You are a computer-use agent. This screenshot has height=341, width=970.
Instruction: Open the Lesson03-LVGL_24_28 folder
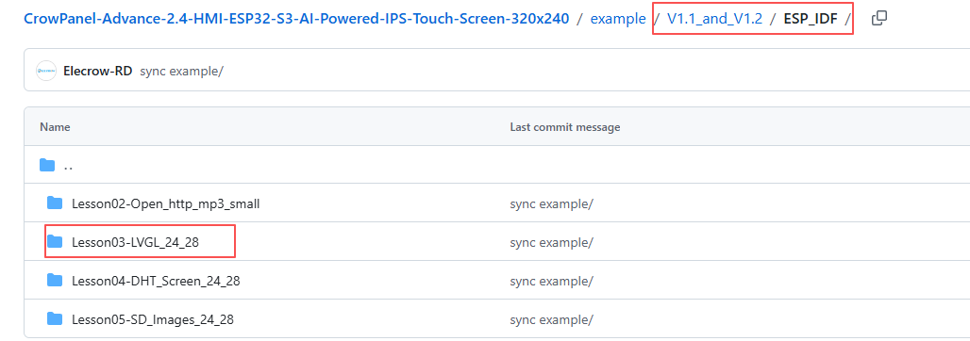(135, 243)
